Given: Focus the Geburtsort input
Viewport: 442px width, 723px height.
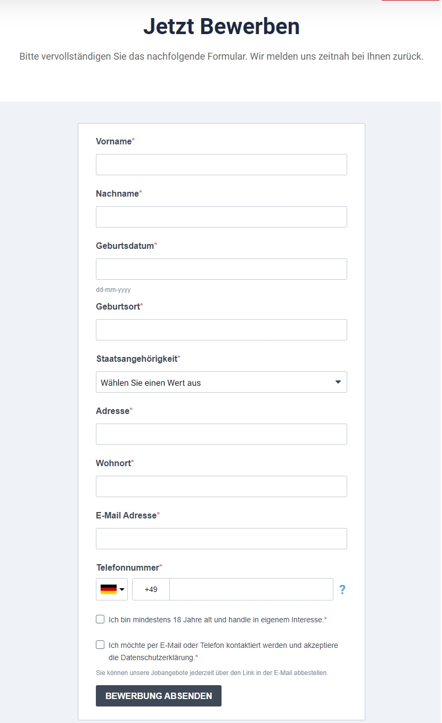Looking at the screenshot, I should [222, 330].
